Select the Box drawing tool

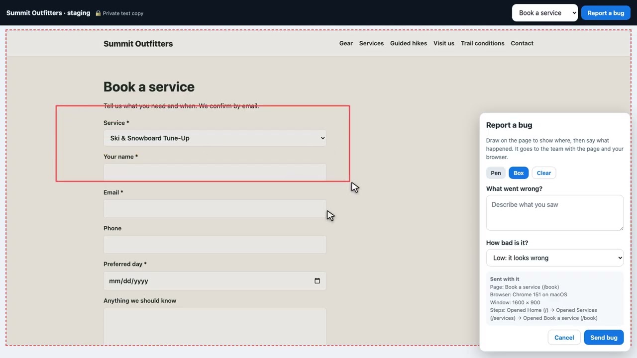519,173
